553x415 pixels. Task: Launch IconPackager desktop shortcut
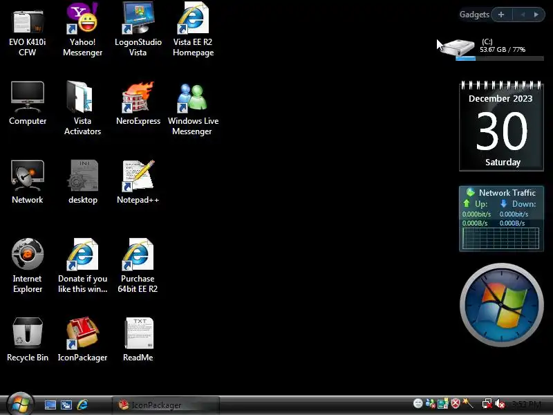click(82, 340)
